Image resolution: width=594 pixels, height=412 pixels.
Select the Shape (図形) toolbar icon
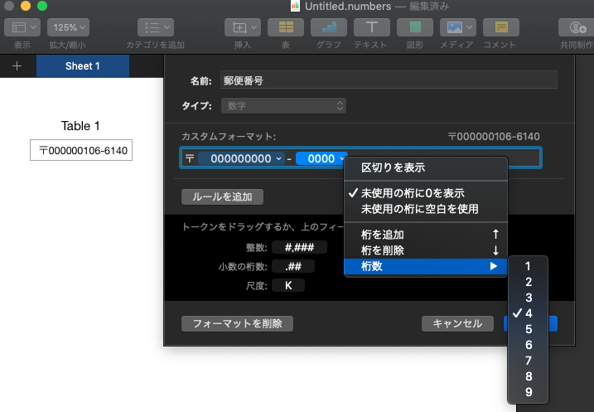[415, 27]
